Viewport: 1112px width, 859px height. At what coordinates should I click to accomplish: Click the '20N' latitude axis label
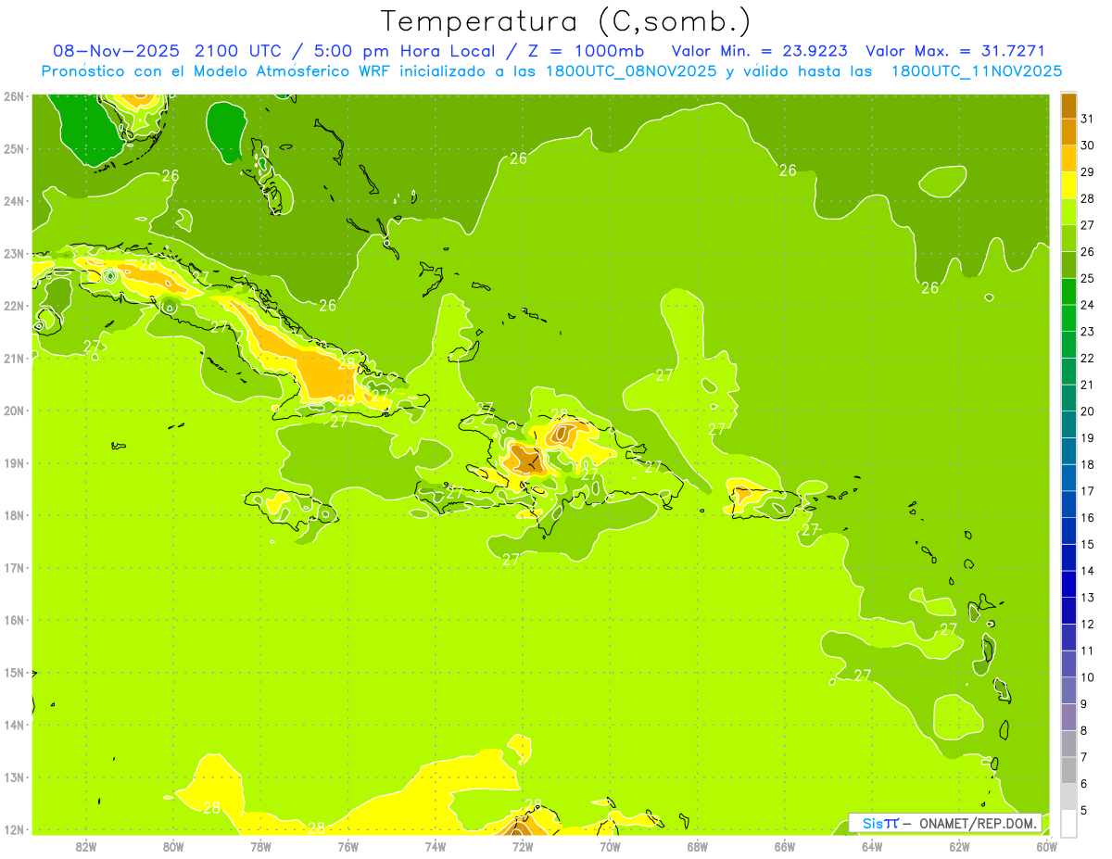pyautogui.click(x=14, y=411)
